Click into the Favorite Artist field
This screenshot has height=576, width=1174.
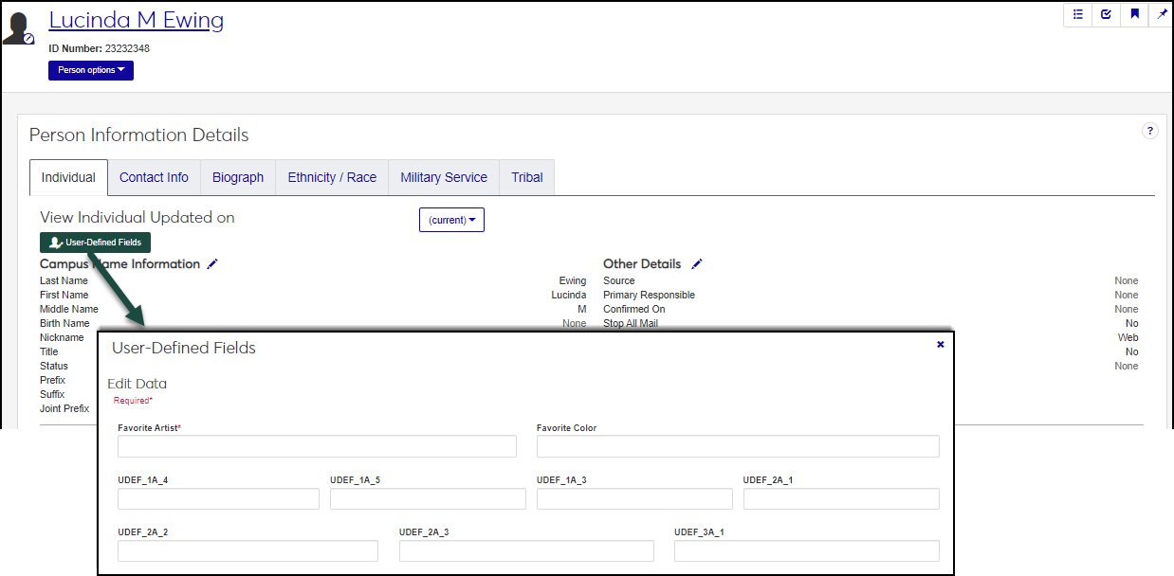[x=317, y=446]
